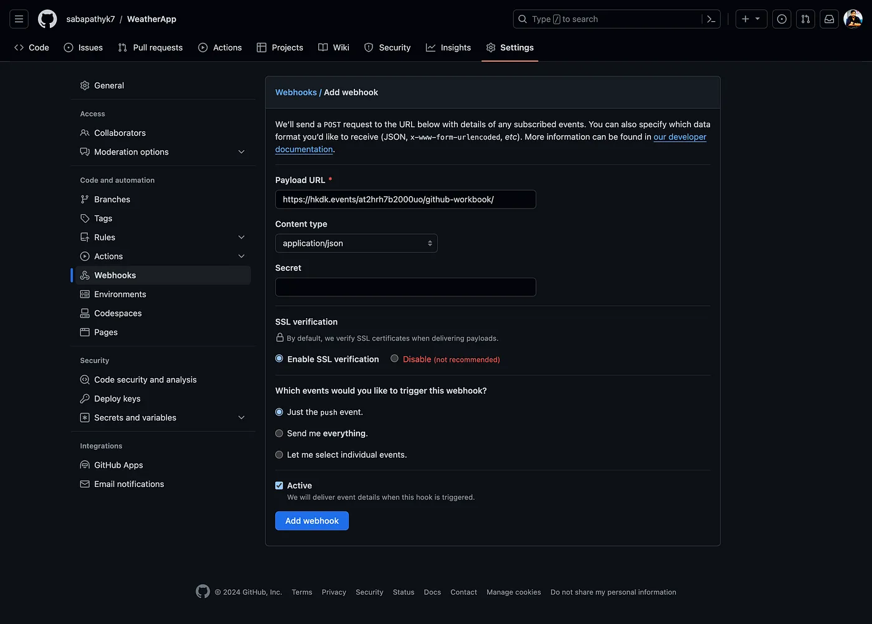Click the pull requests icon in header
872x624 pixels.
[805, 19]
